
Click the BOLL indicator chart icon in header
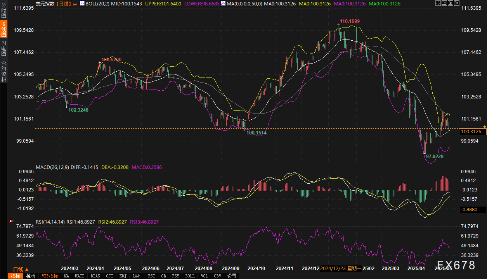(81, 3)
